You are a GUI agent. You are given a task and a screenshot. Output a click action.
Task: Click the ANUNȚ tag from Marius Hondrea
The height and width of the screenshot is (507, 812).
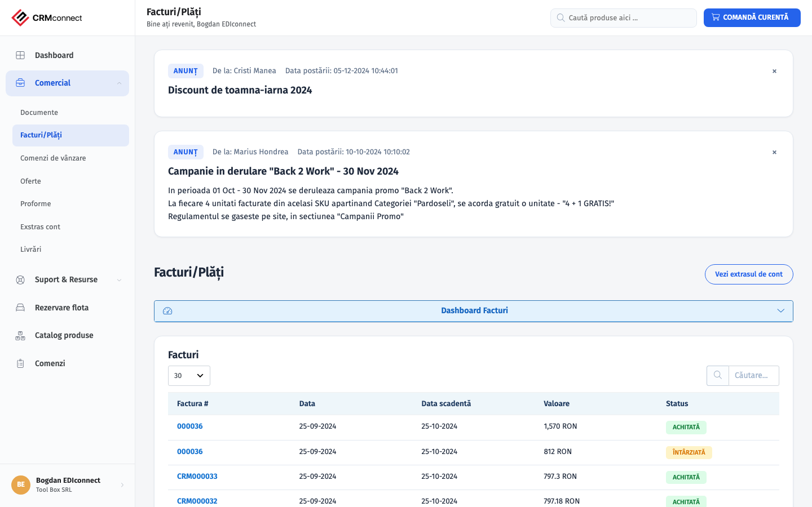pyautogui.click(x=186, y=152)
